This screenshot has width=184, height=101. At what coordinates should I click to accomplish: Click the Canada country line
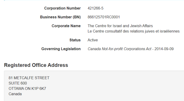[15, 94]
